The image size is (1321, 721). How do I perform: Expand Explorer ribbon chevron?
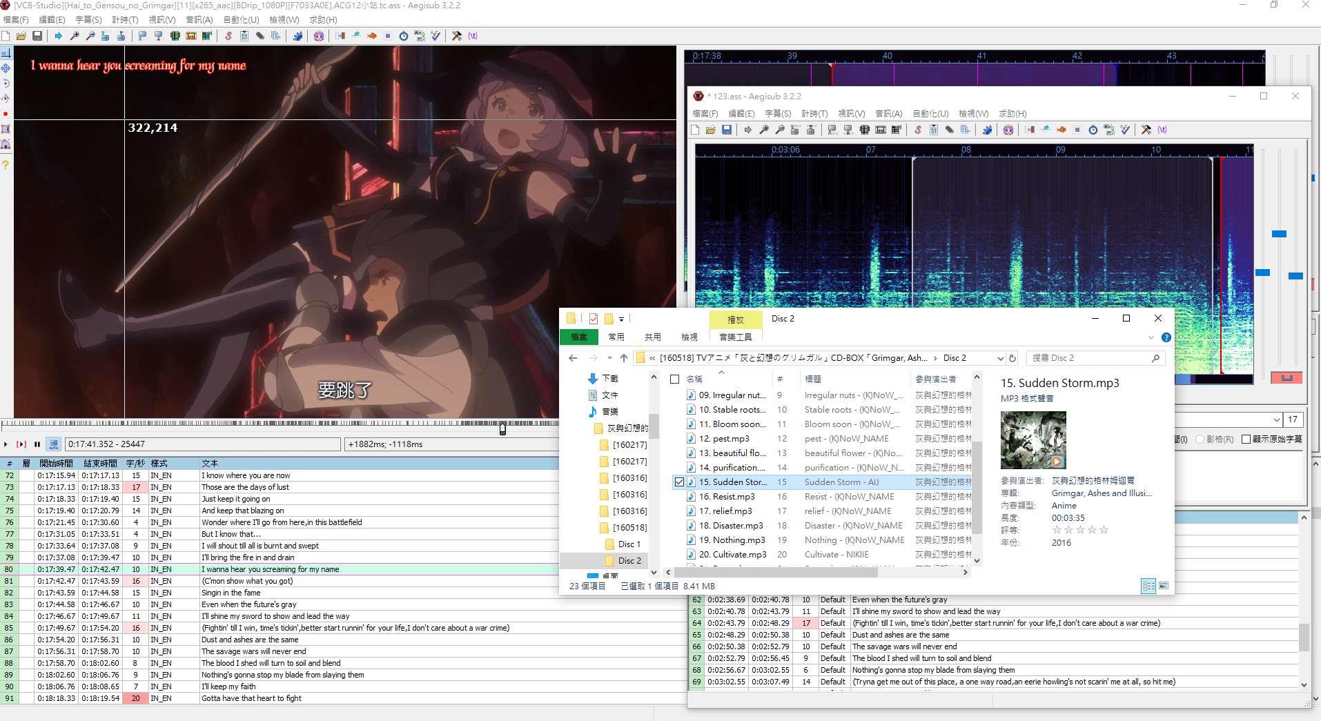point(1151,337)
